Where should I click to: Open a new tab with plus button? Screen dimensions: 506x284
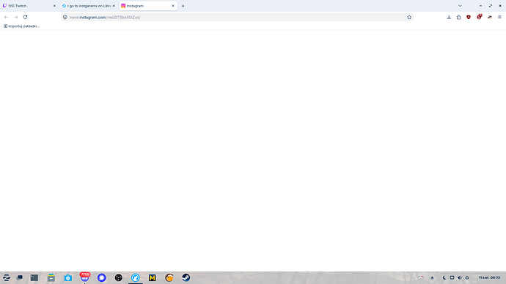[183, 6]
